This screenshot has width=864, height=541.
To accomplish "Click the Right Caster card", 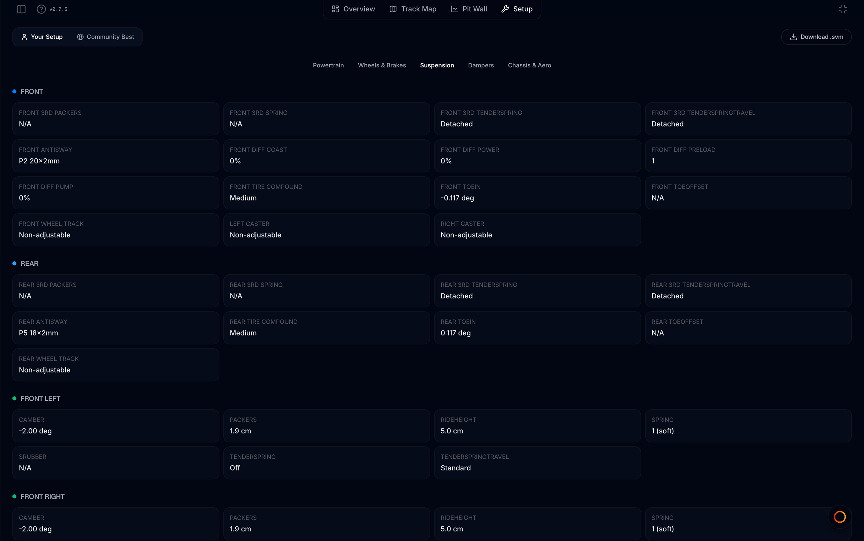I will click(537, 230).
